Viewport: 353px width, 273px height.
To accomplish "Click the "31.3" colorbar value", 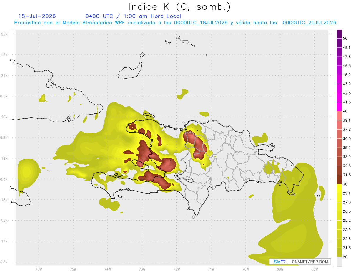I will pos(347,175).
